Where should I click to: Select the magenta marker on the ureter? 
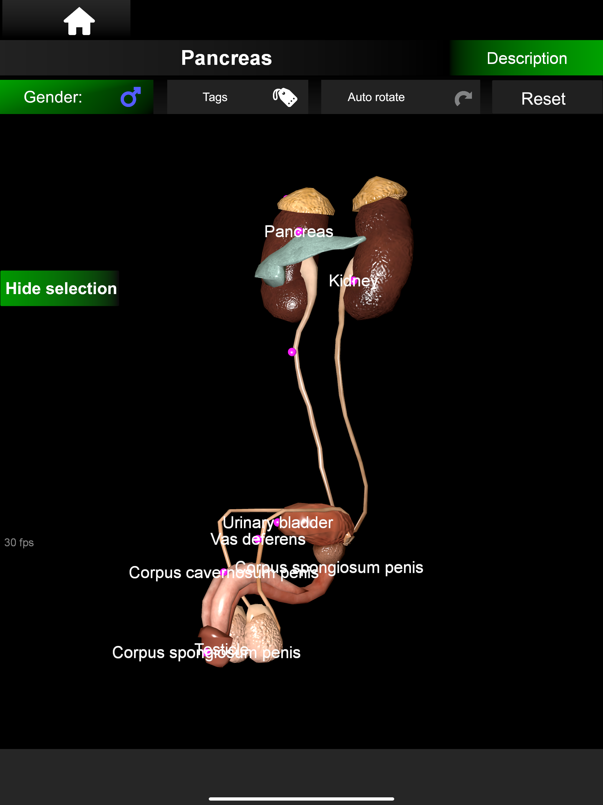point(292,352)
